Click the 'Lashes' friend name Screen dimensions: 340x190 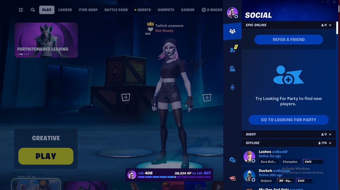pos(265,152)
